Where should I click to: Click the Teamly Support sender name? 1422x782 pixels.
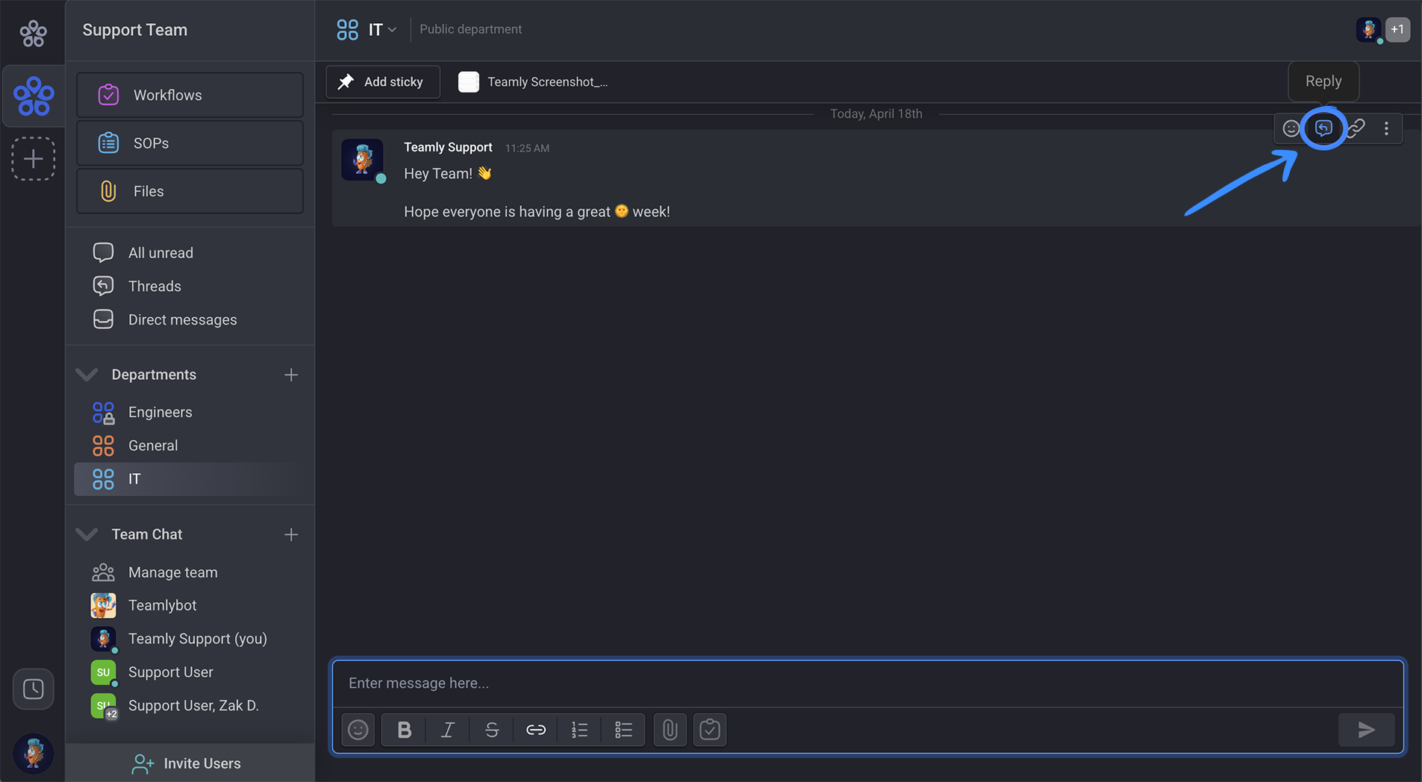click(x=448, y=147)
